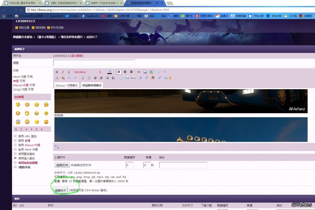The height and width of the screenshot is (210, 315).
Task: Click 选择文件 to upload an attachment
Action: (62, 165)
